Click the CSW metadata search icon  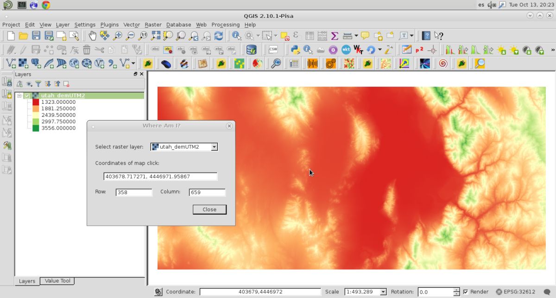point(273,50)
